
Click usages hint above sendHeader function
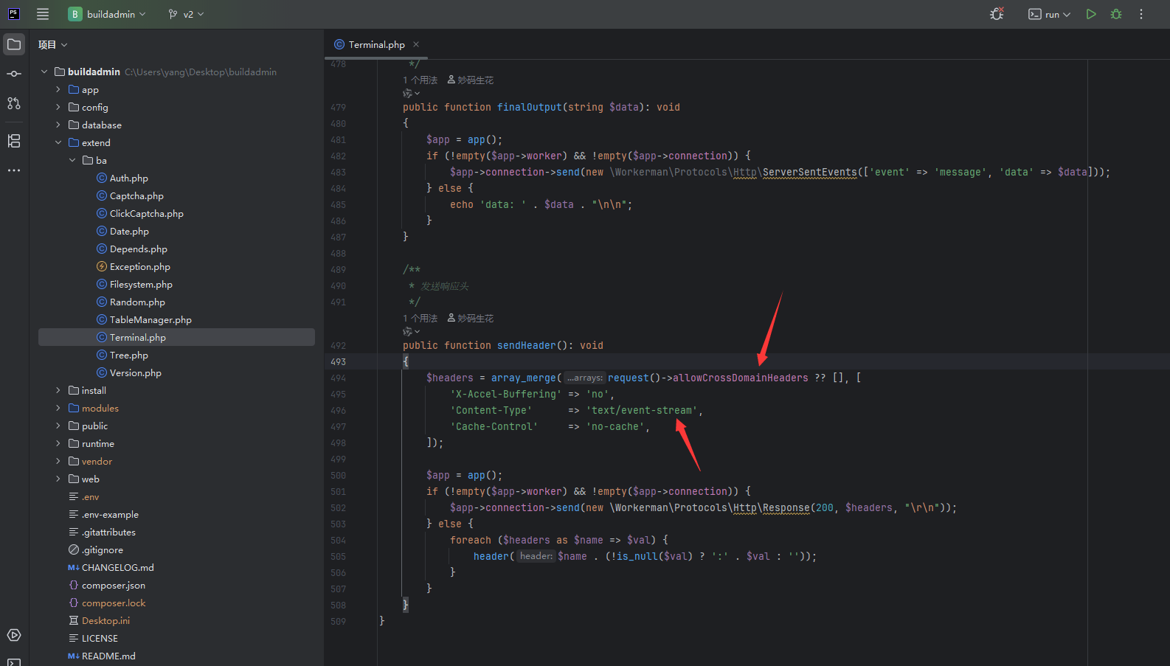pyautogui.click(x=420, y=318)
